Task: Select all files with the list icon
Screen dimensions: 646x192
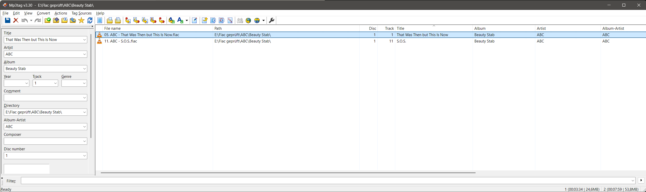Action: tap(100, 20)
